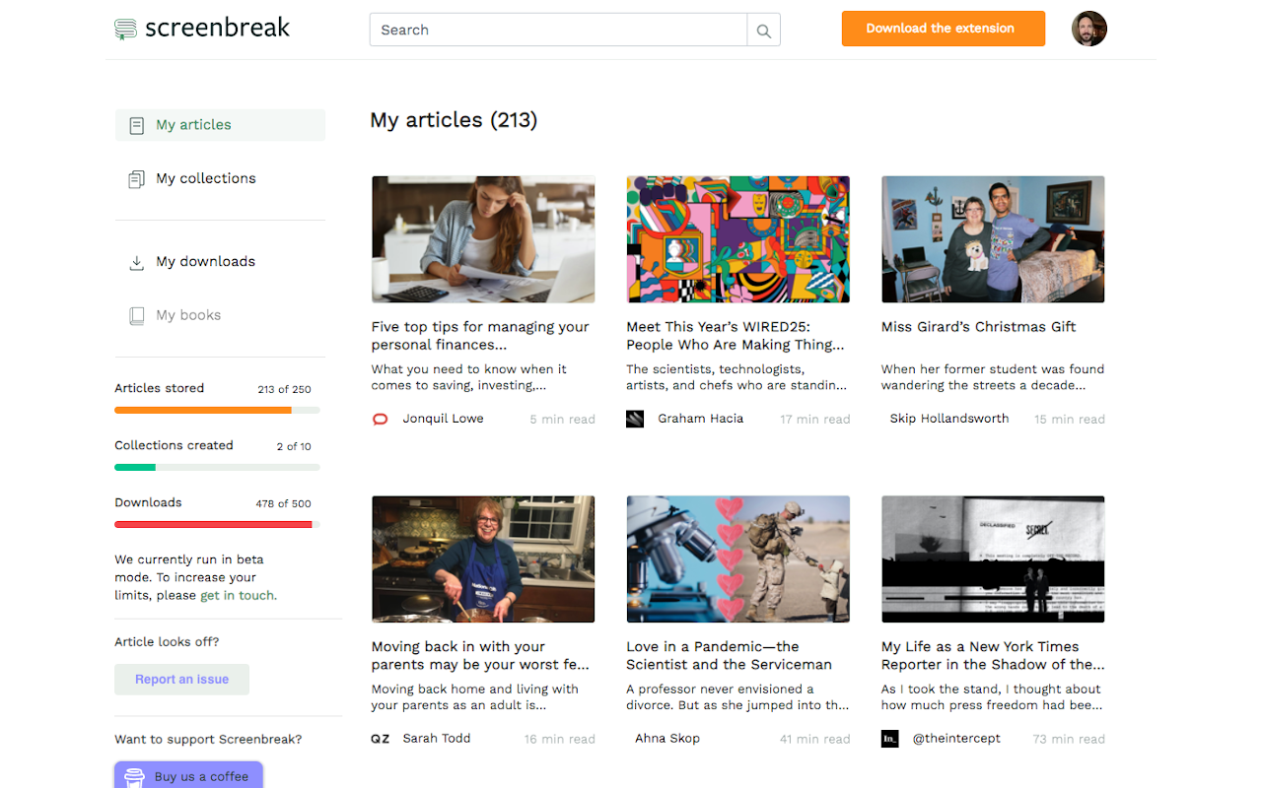Select The Intercept publisher icon
Screen dimensions: 1262x788
[889, 738]
